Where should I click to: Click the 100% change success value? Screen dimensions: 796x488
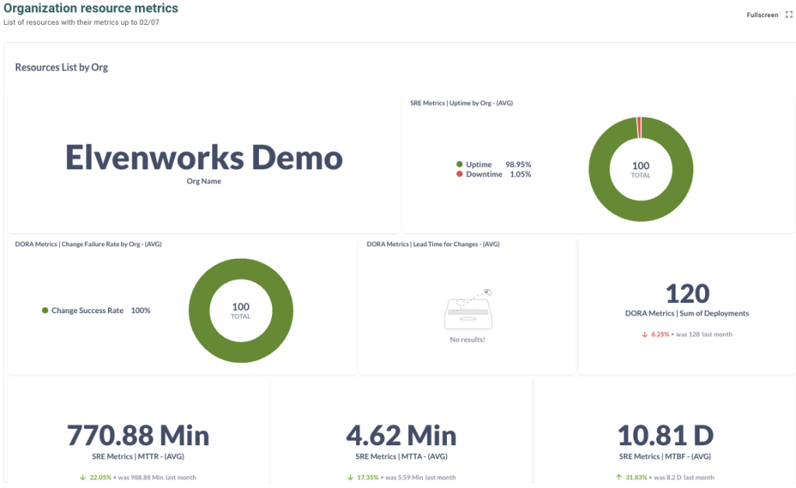coord(141,311)
